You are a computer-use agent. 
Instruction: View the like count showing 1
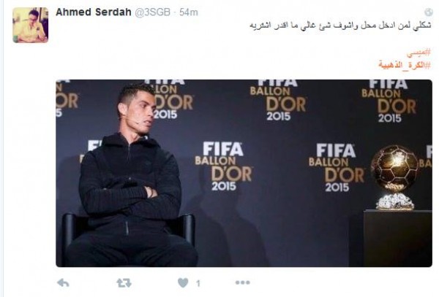[198, 284]
